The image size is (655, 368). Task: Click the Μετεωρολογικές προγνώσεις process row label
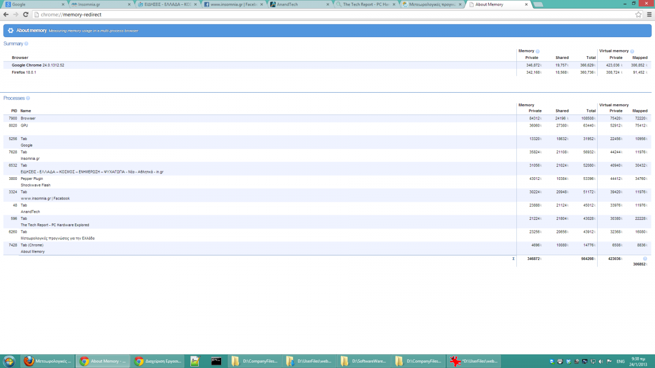coord(57,238)
